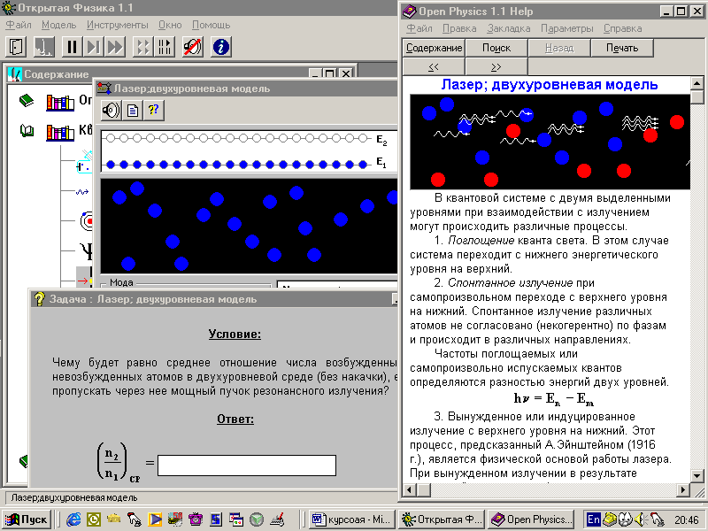Open the Закладка menu in help window
This screenshot has height=531, width=708.
509,28
